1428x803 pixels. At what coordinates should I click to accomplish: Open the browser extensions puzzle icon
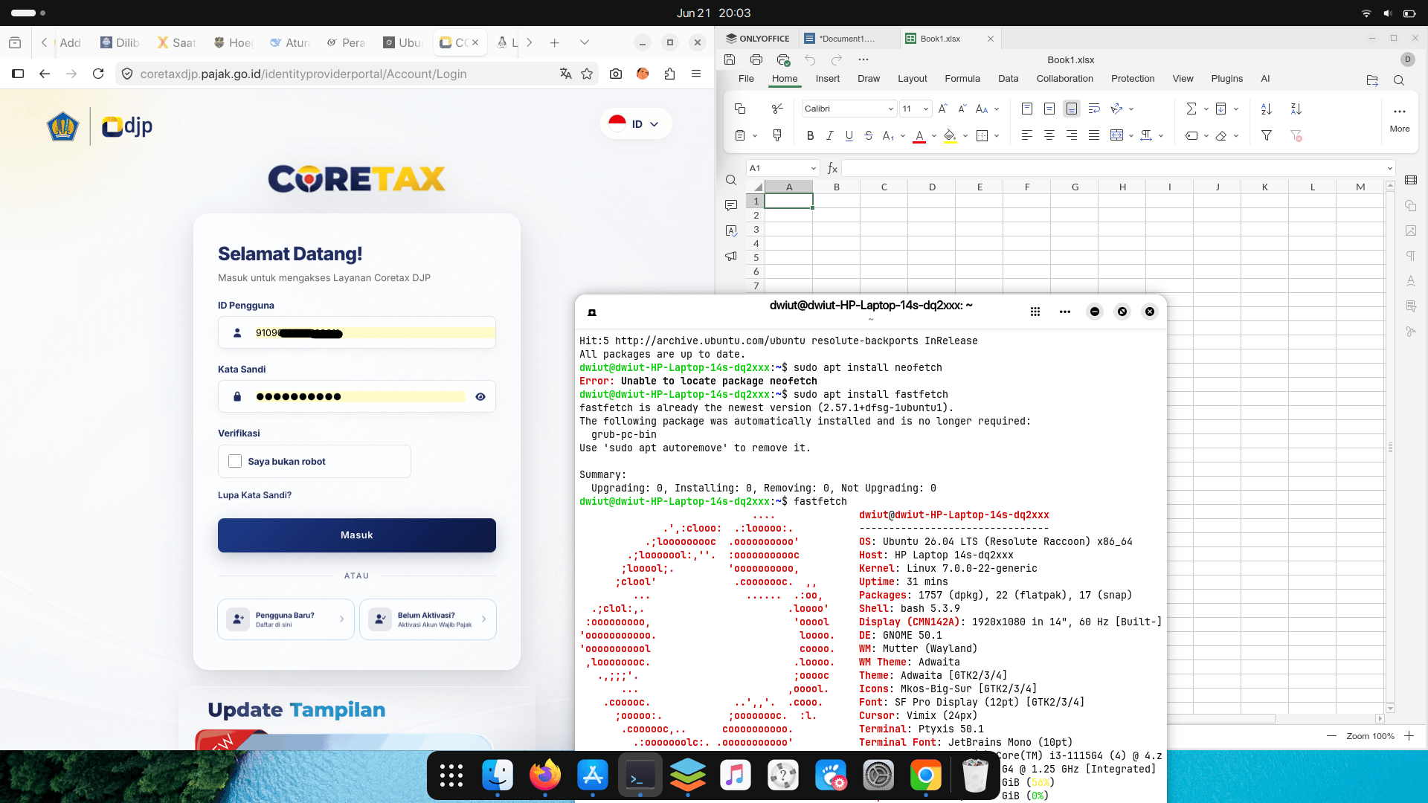coord(669,74)
